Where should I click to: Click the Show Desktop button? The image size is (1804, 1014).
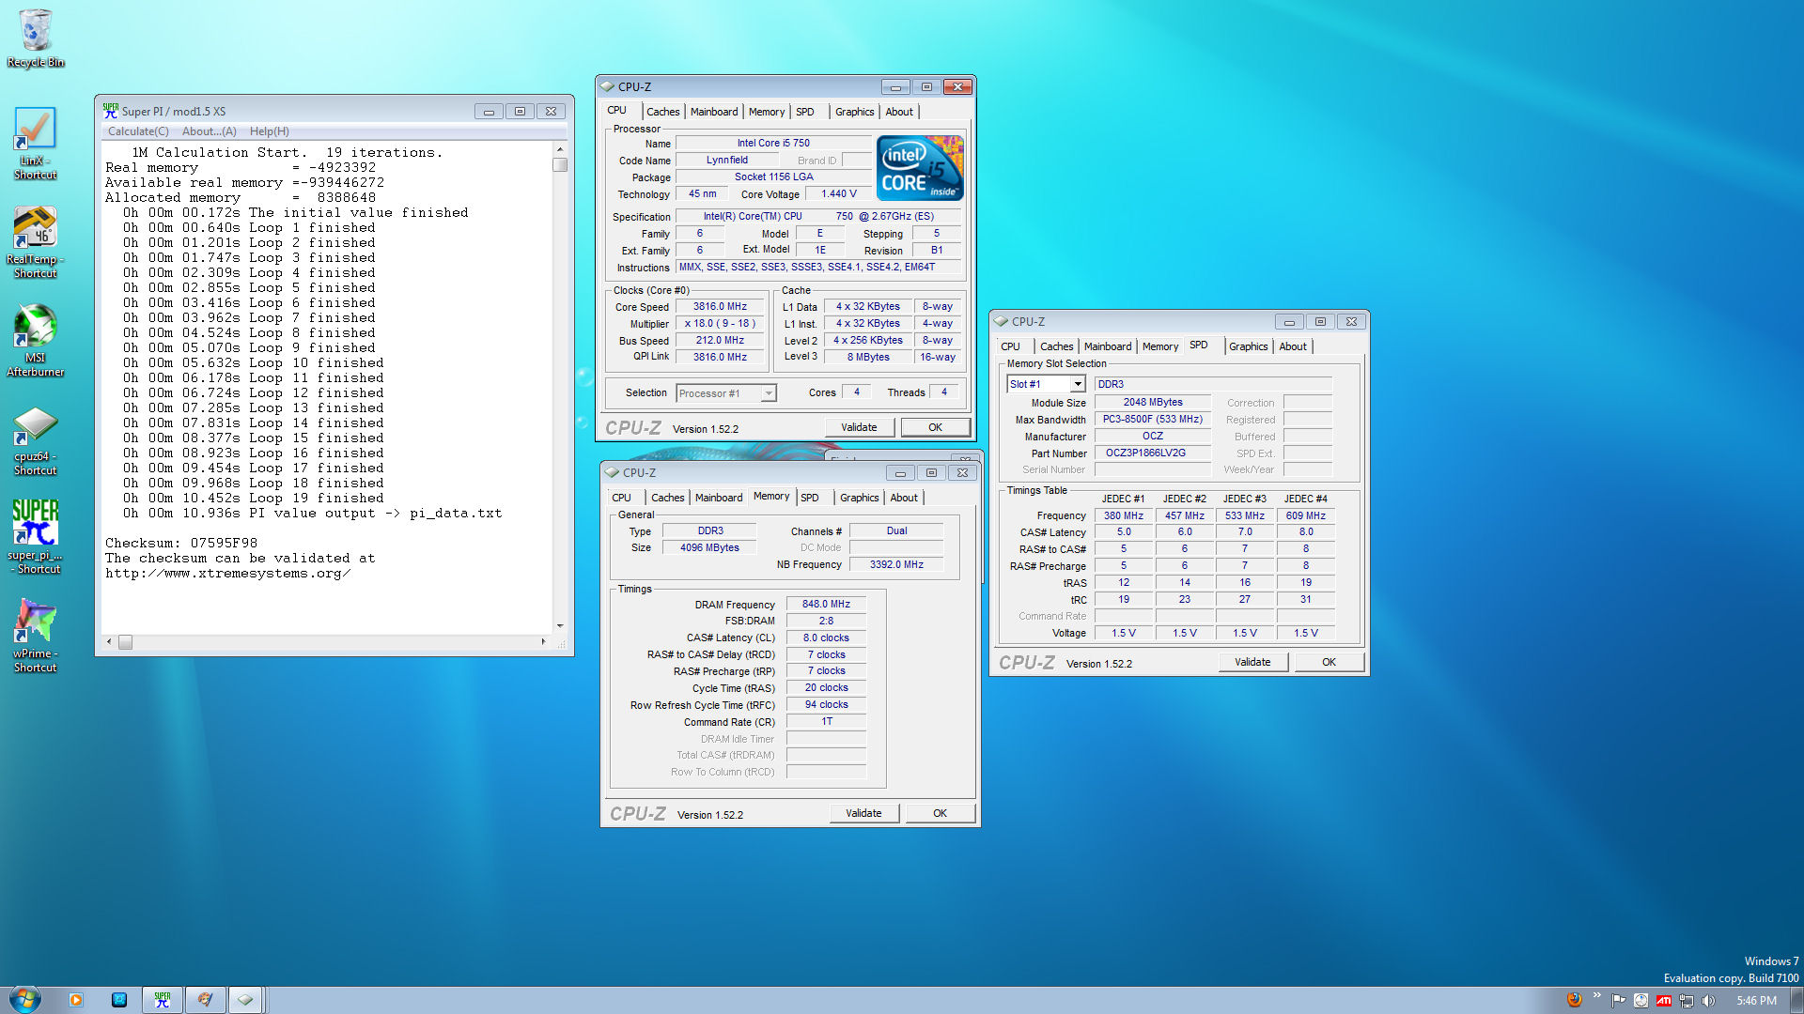(x=1796, y=1000)
